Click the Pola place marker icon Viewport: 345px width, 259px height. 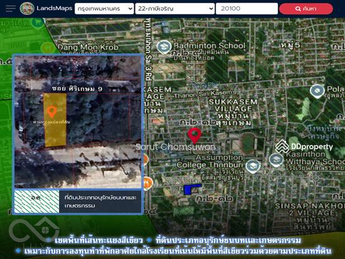click(317, 91)
